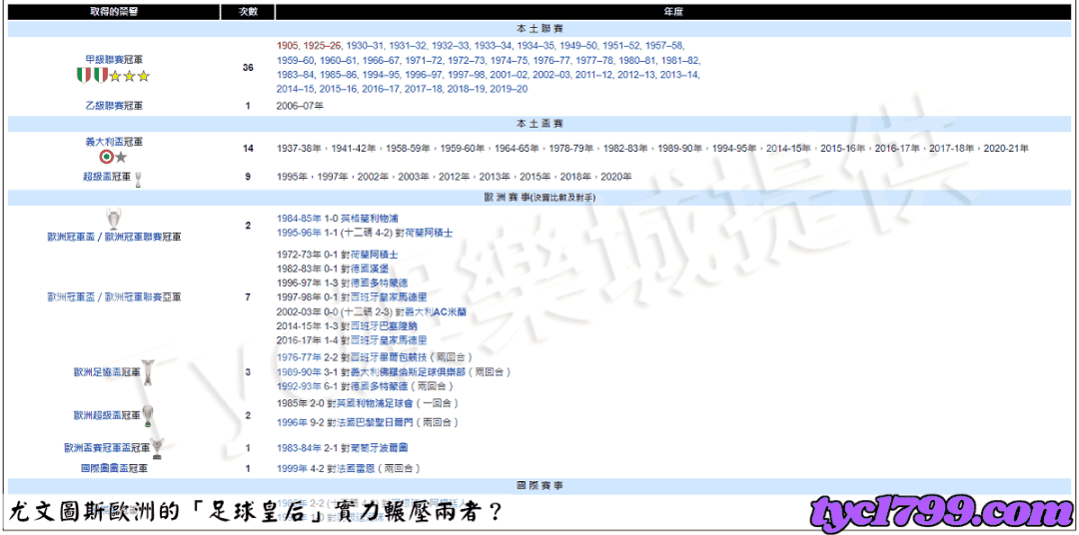The image size is (1079, 535).
Task: Open the 2014–15 league season link
Action: (296, 90)
